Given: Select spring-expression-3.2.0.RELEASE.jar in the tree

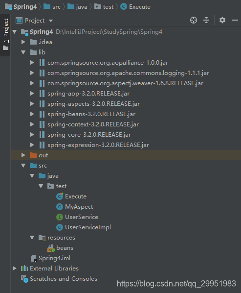Looking at the screenshot, I should (x=98, y=145).
